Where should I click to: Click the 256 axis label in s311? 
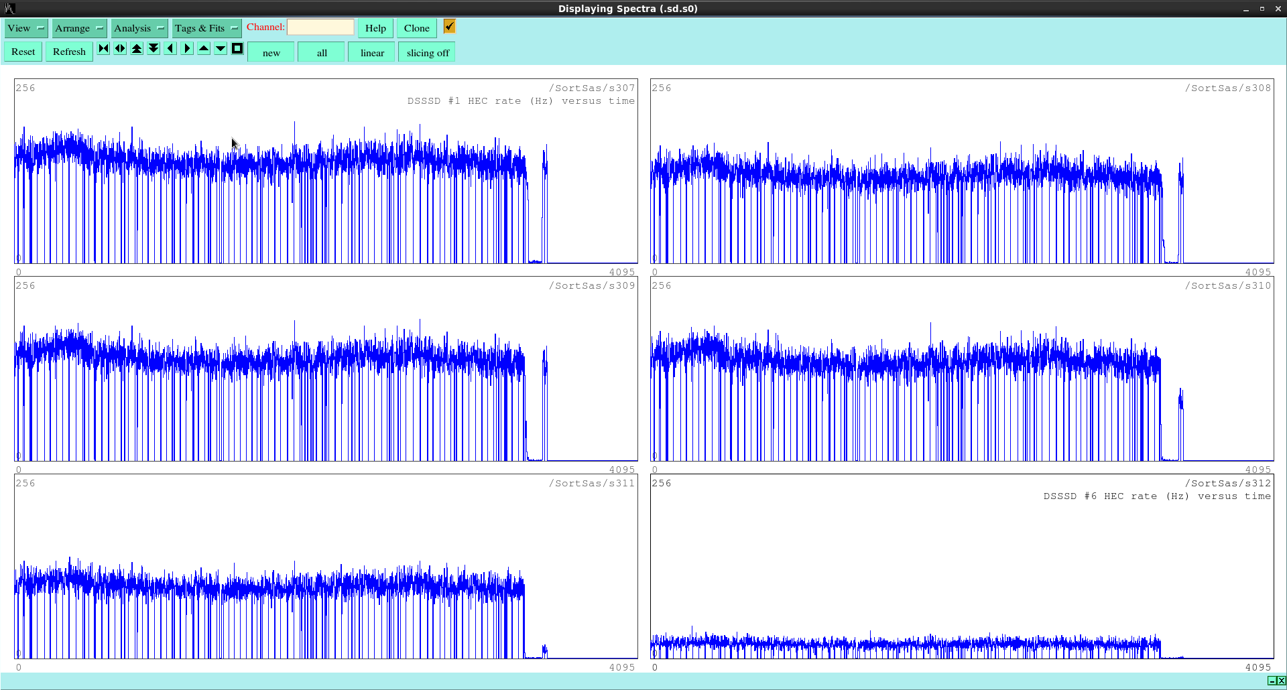(25, 483)
